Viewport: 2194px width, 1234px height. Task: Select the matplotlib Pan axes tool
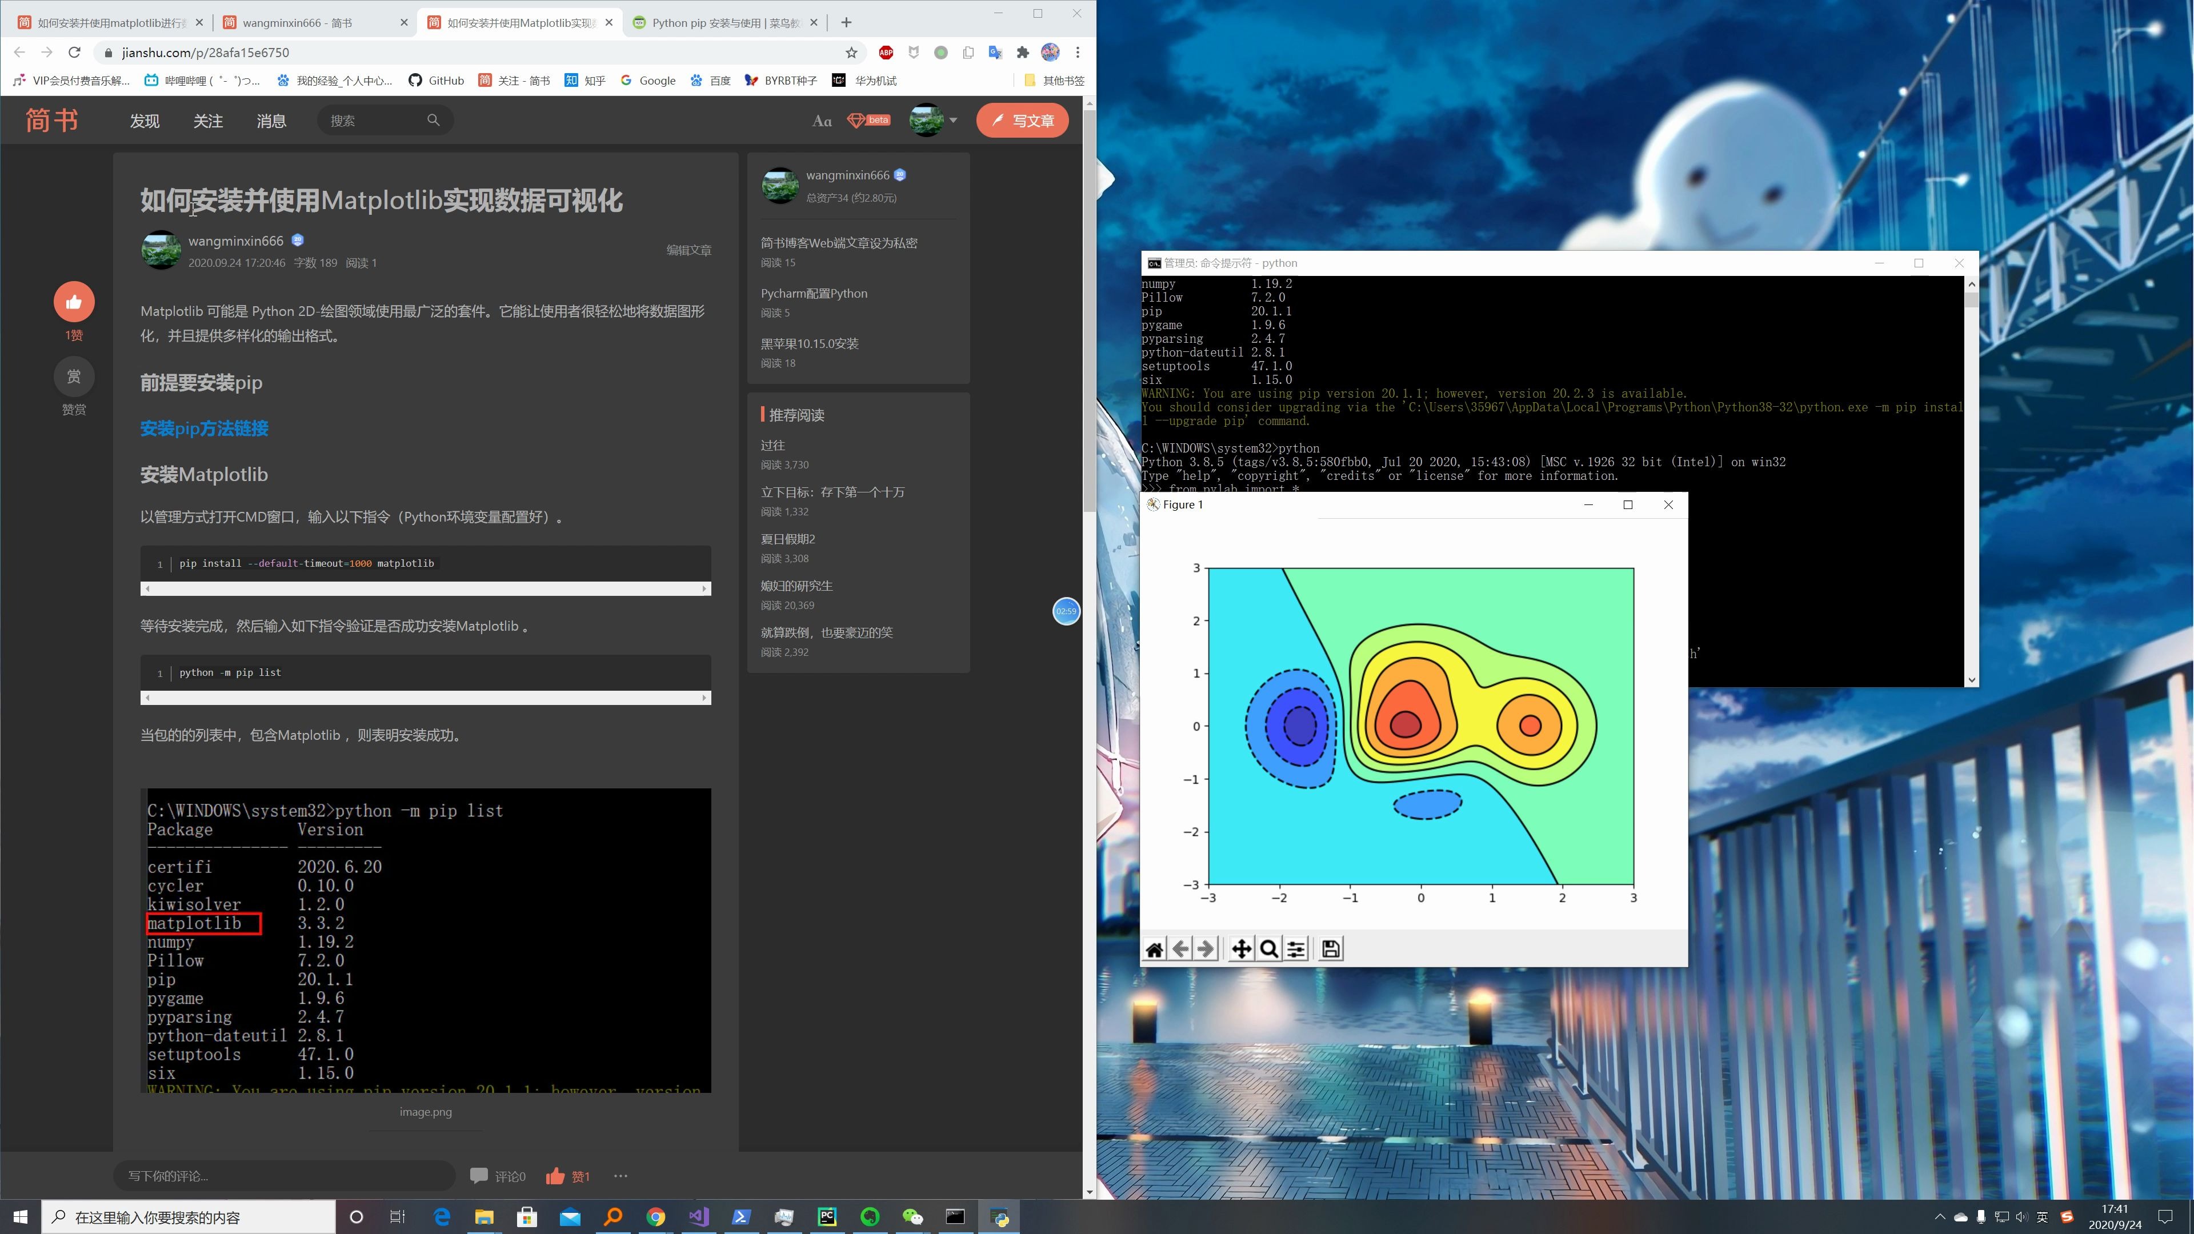[x=1242, y=949]
